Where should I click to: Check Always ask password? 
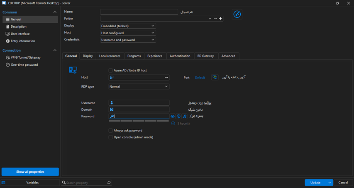pyautogui.click(x=111, y=131)
